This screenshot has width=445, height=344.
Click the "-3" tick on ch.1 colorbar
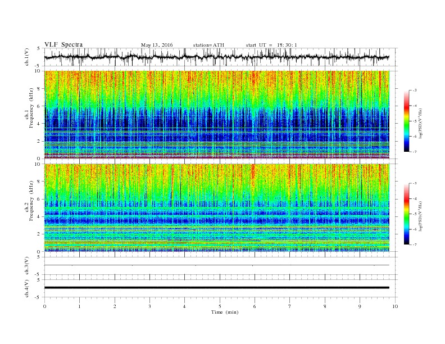pos(414,90)
